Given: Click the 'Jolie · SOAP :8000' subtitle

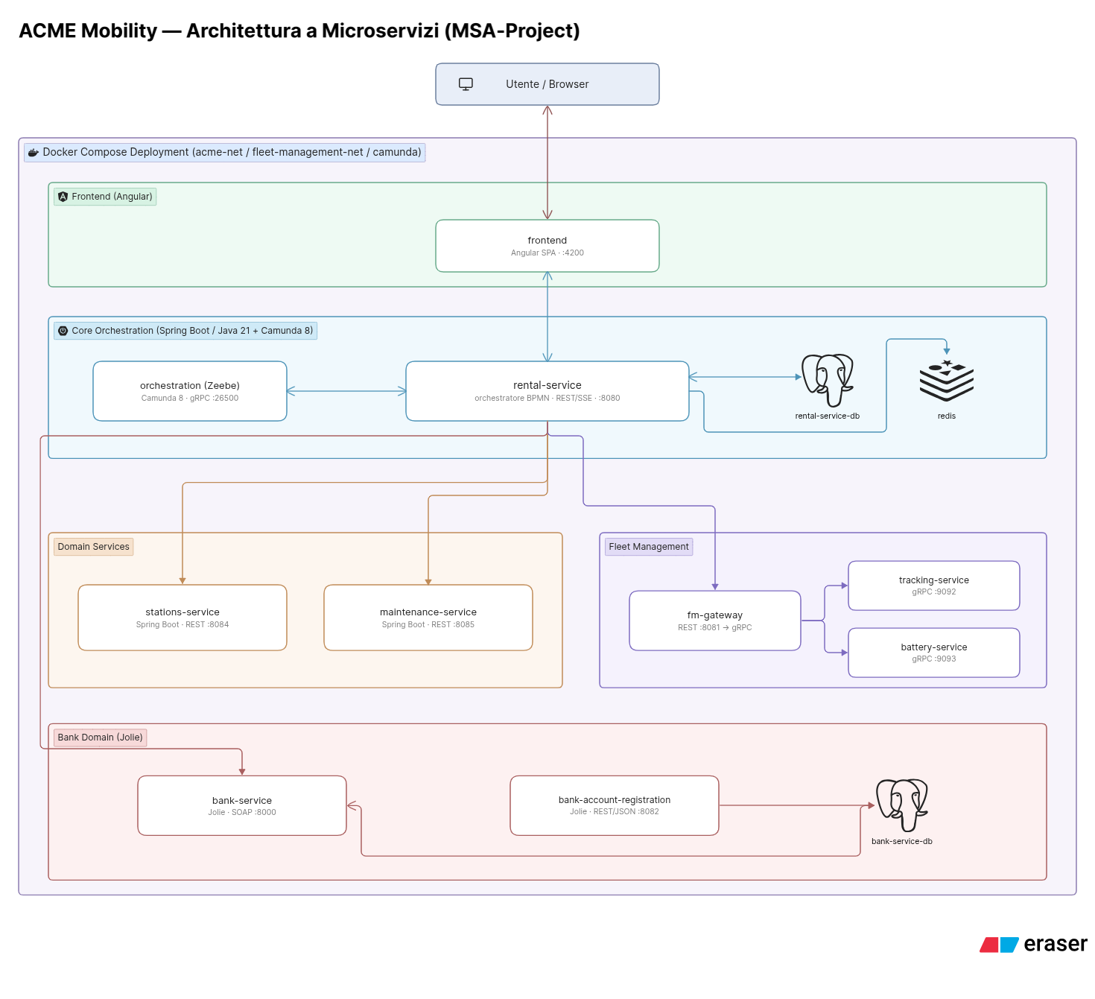Looking at the screenshot, I should pyautogui.click(x=242, y=813).
